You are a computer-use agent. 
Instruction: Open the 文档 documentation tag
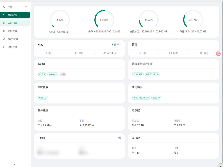63,74
